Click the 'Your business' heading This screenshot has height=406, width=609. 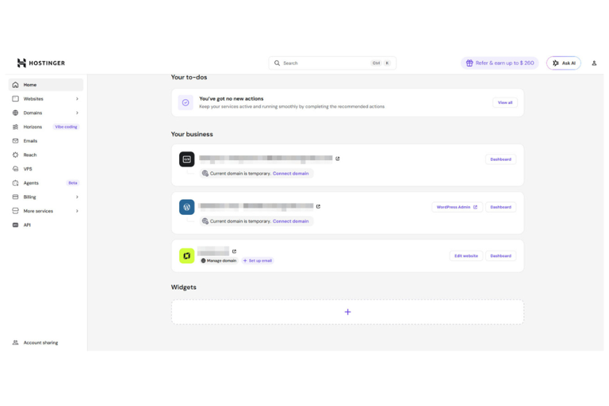pos(192,134)
